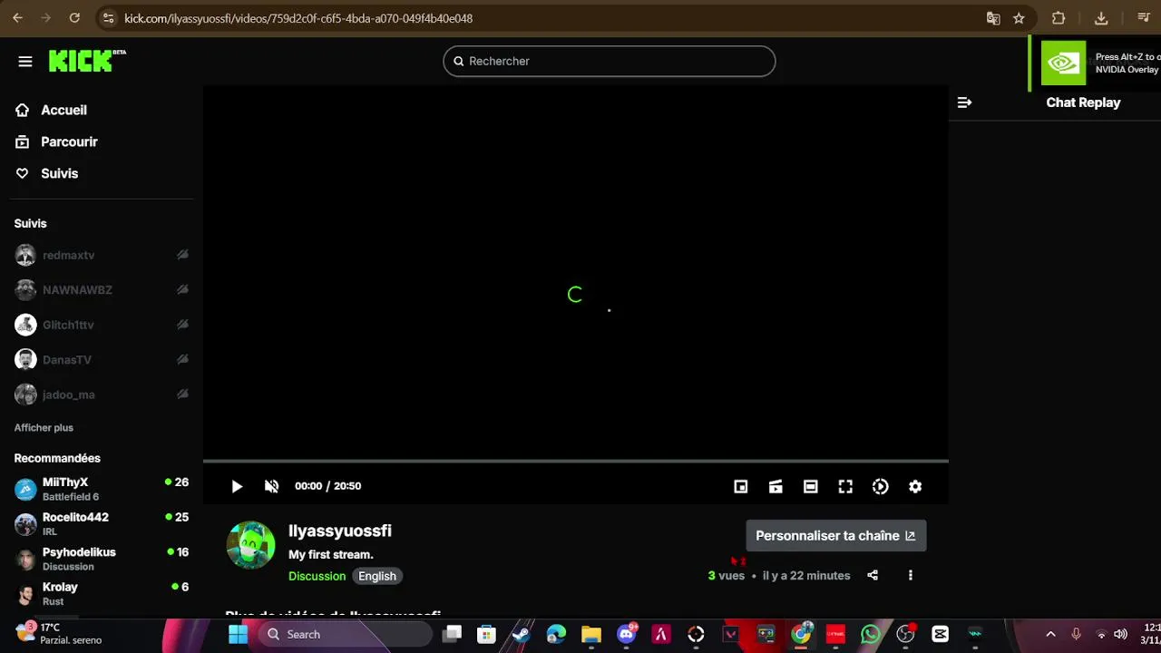Click the English language tag
1161x653 pixels.
coord(377,576)
